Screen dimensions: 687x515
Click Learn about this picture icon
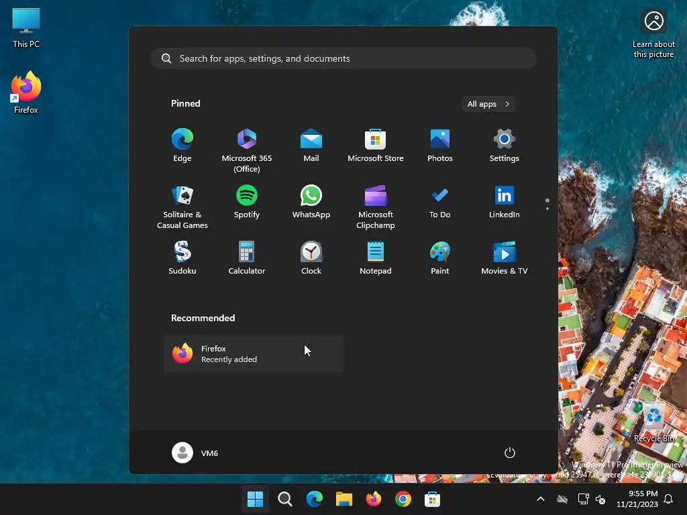653,34
